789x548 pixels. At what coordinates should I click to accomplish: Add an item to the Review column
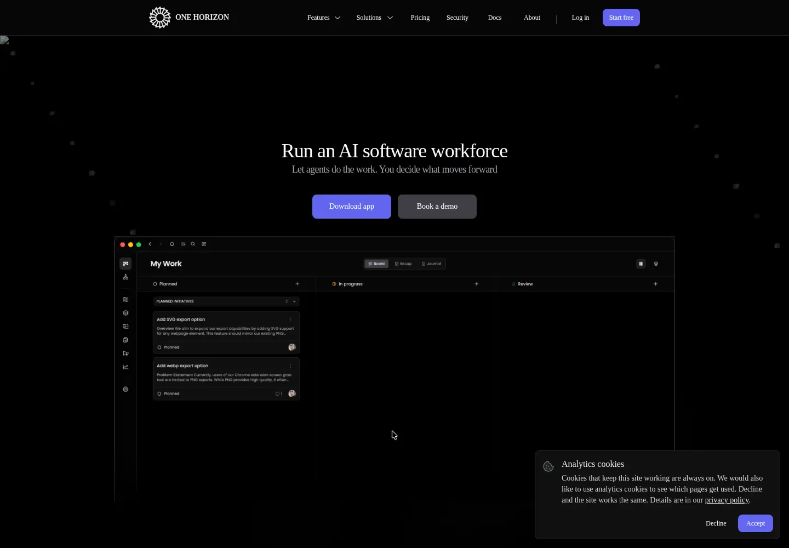[x=656, y=284]
